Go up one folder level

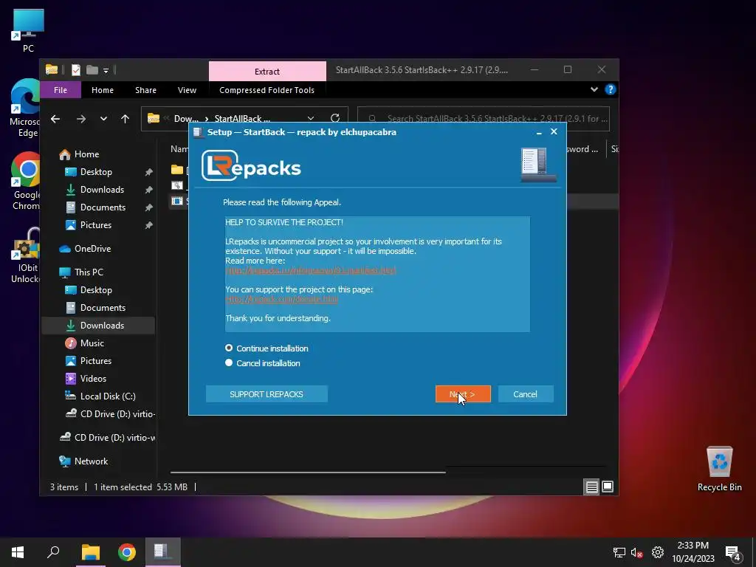click(x=126, y=119)
